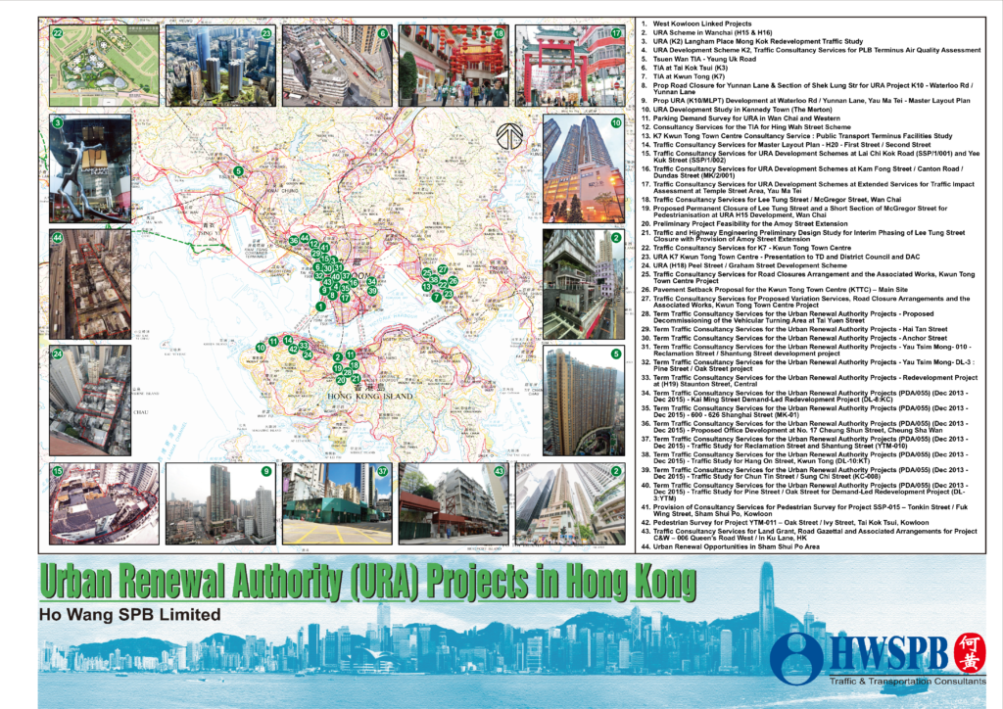Viewport: 1003px width, 709px height.
Task: Select item '24. URA (H18) Peel Street / Graham Street'
Action: (744, 265)
